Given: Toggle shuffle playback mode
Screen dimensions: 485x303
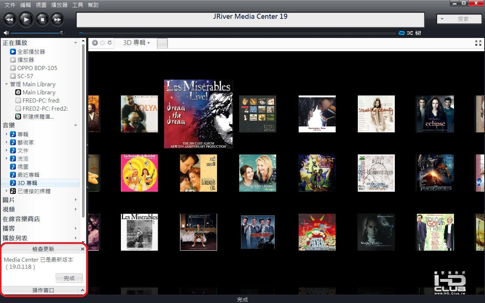Looking at the screenshot, I should pyautogui.click(x=410, y=33).
